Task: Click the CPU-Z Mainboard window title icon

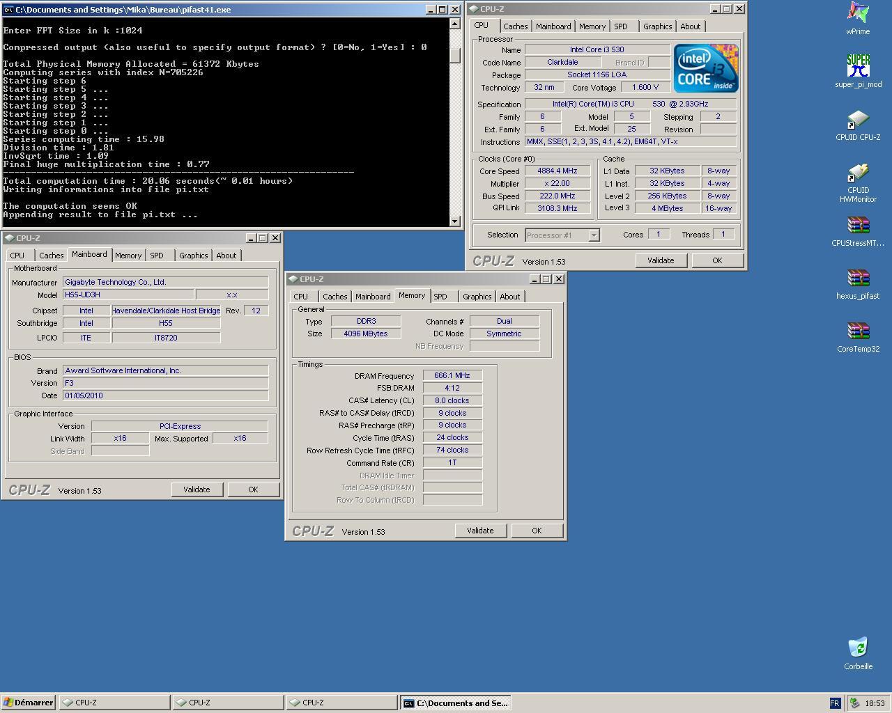Action: (9, 238)
